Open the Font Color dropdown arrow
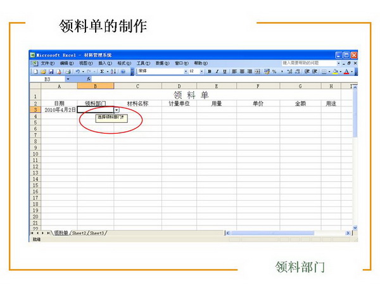The height and width of the screenshot is (285, 380). (x=351, y=72)
